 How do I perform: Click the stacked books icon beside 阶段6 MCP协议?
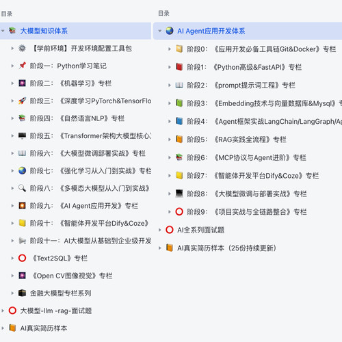click(179, 157)
